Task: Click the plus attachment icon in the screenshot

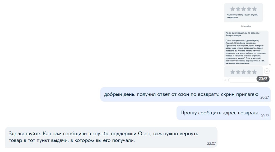Action: tap(225, 80)
